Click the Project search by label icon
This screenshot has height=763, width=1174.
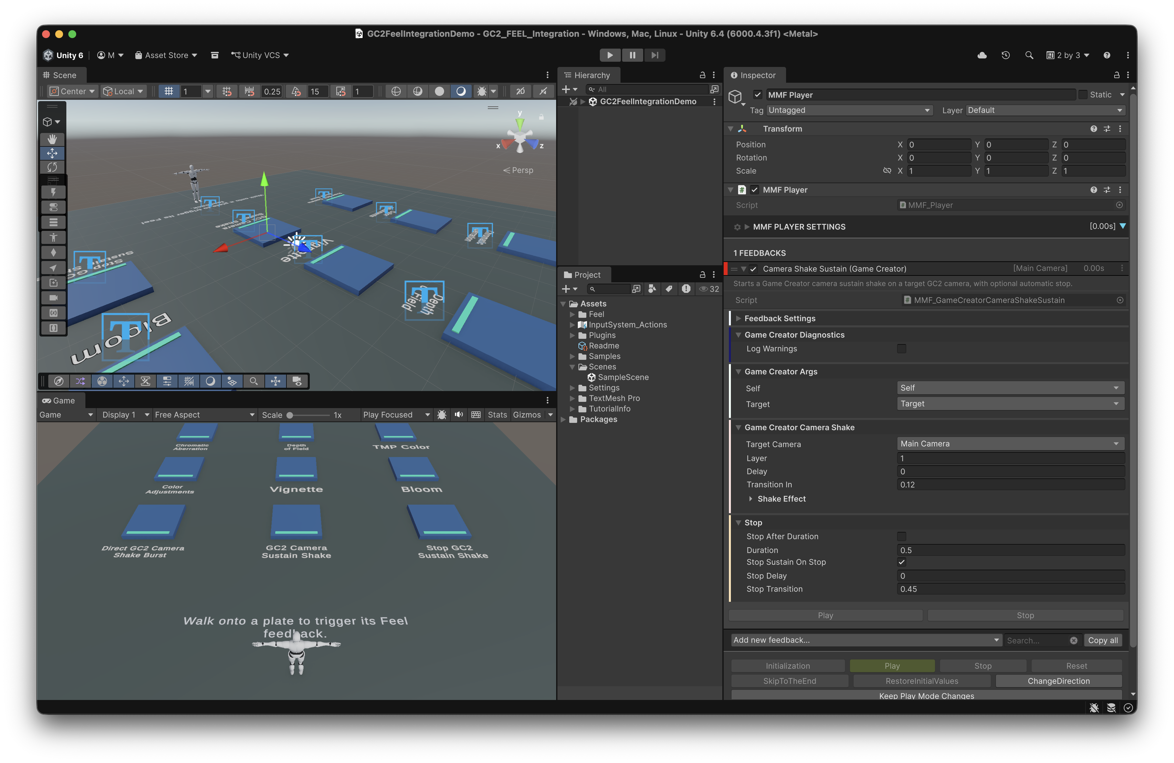pos(669,289)
